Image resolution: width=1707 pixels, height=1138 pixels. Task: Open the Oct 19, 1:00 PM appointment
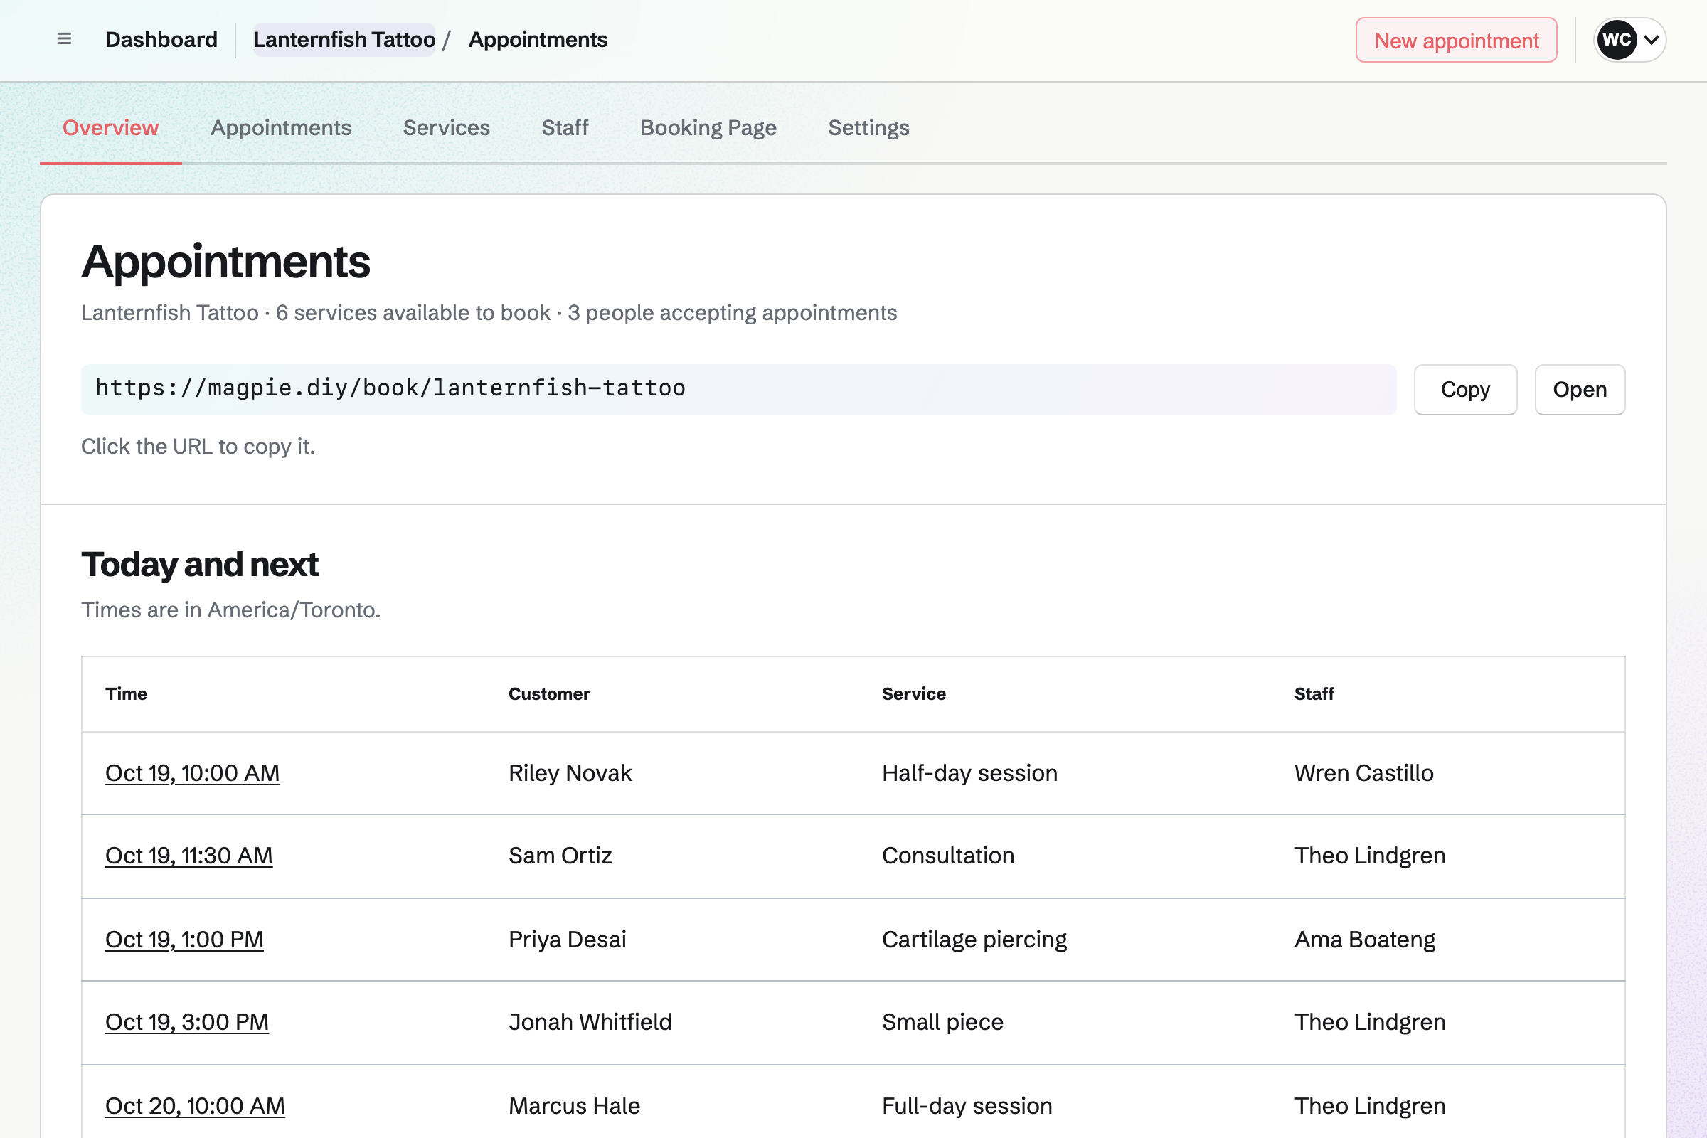(184, 939)
